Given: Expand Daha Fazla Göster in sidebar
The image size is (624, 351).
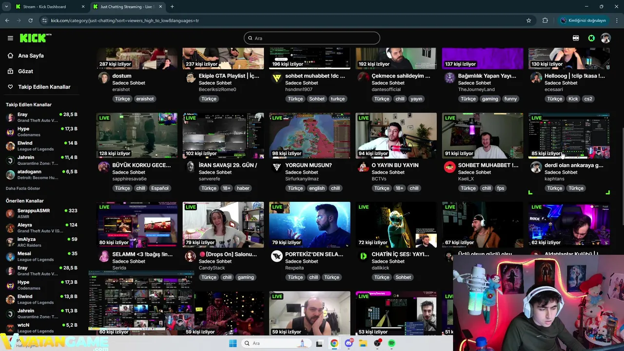Looking at the screenshot, I should pyautogui.click(x=23, y=188).
